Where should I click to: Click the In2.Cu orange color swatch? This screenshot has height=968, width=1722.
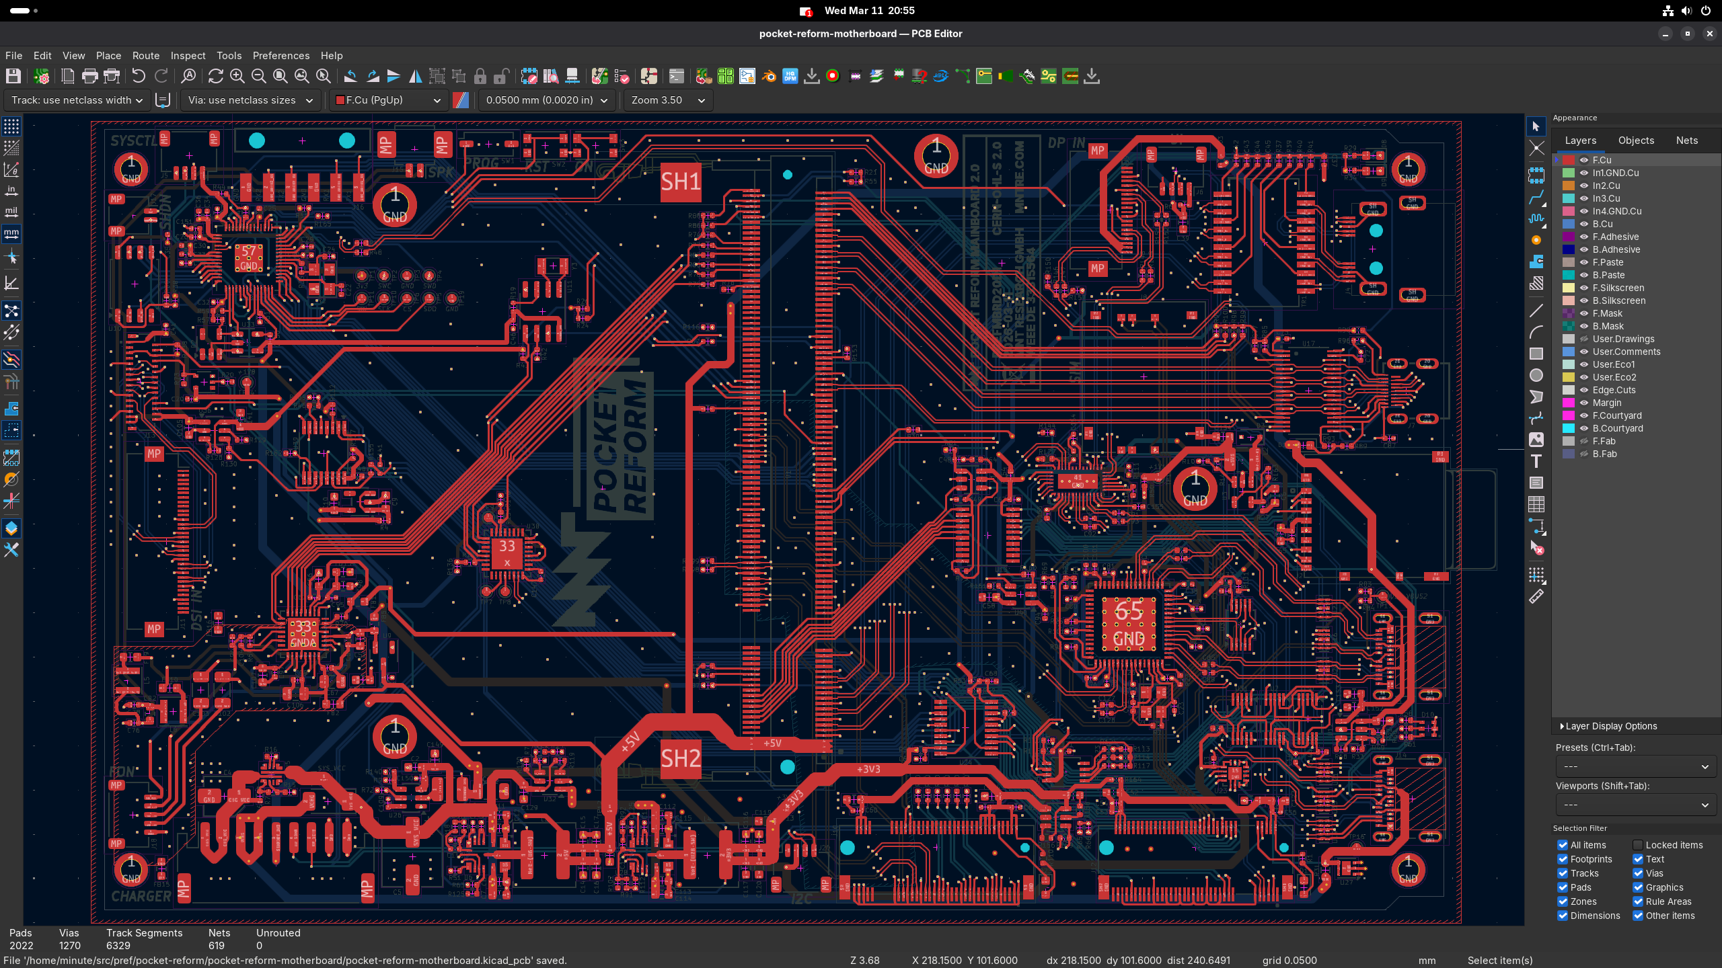1569,186
